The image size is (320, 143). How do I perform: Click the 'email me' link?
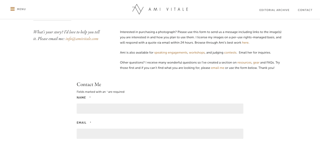pos(218,68)
